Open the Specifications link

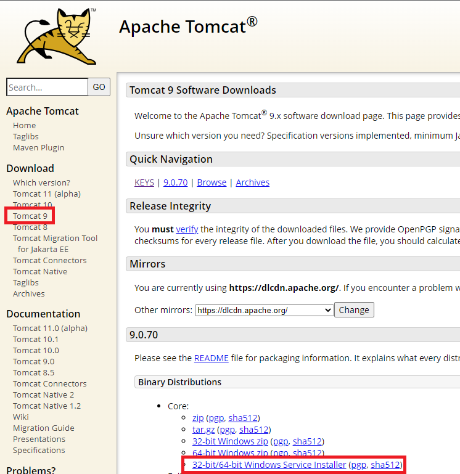(39, 450)
